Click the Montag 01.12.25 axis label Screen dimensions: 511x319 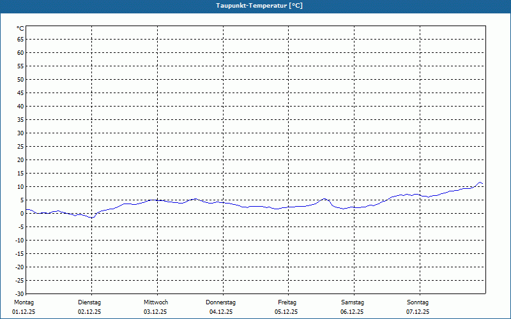click(x=24, y=307)
